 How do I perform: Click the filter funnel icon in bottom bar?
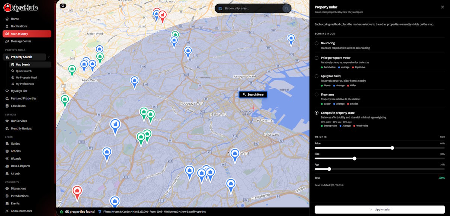(x=100, y=212)
